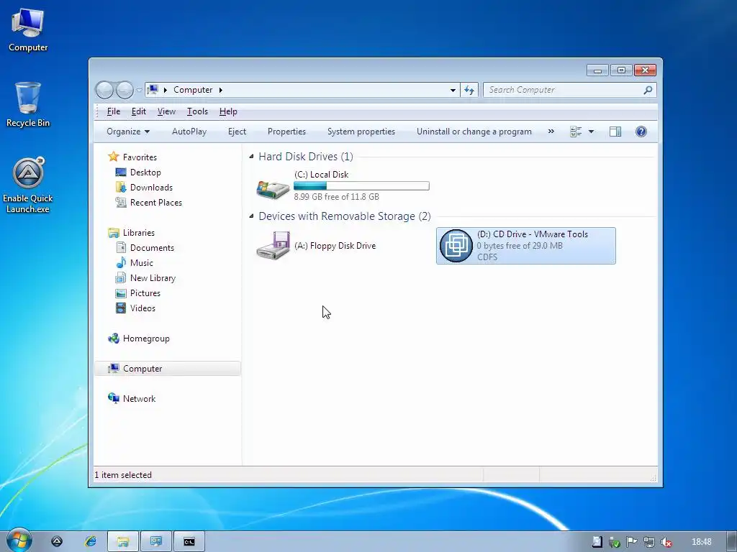Click the Forward navigation button in Explorer
Image resolution: width=737 pixels, height=552 pixels.
pyautogui.click(x=125, y=90)
